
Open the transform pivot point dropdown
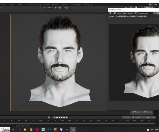click(x=56, y=8)
